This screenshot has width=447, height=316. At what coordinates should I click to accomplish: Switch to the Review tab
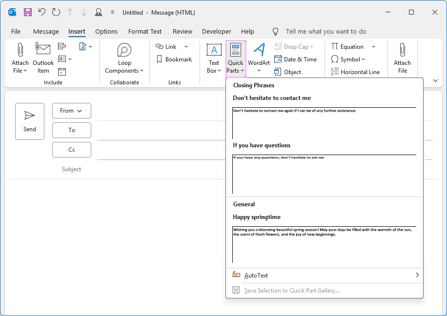(183, 31)
